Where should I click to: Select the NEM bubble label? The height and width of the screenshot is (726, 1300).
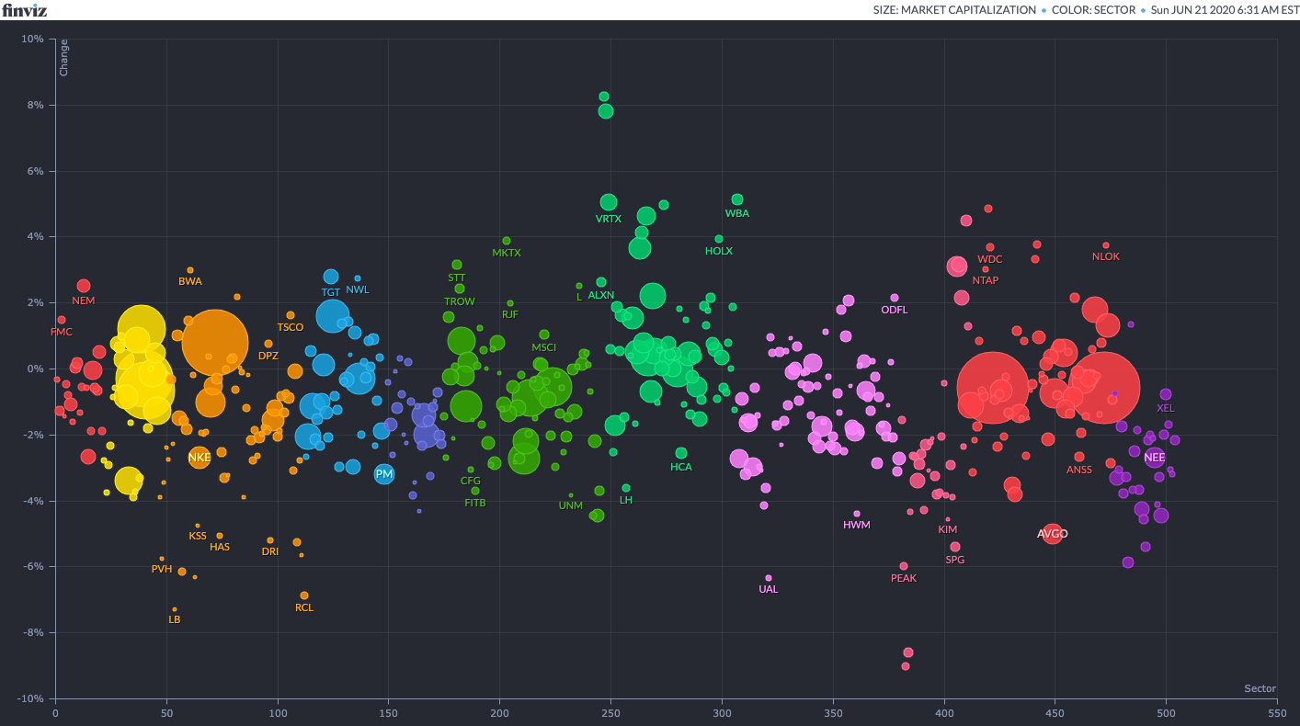pos(84,301)
